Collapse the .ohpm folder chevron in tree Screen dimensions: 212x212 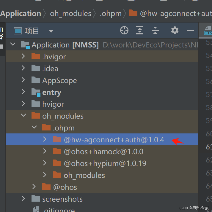pyautogui.click(x=34, y=127)
